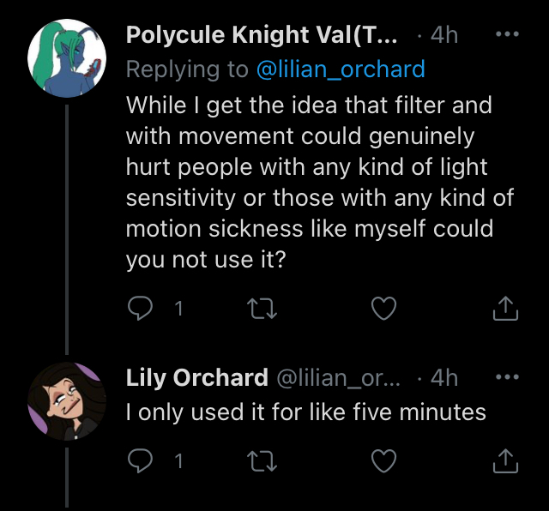Like Lily Orchard's five minutes tweet
Viewport: 549px width, 511px height.
tap(383, 460)
